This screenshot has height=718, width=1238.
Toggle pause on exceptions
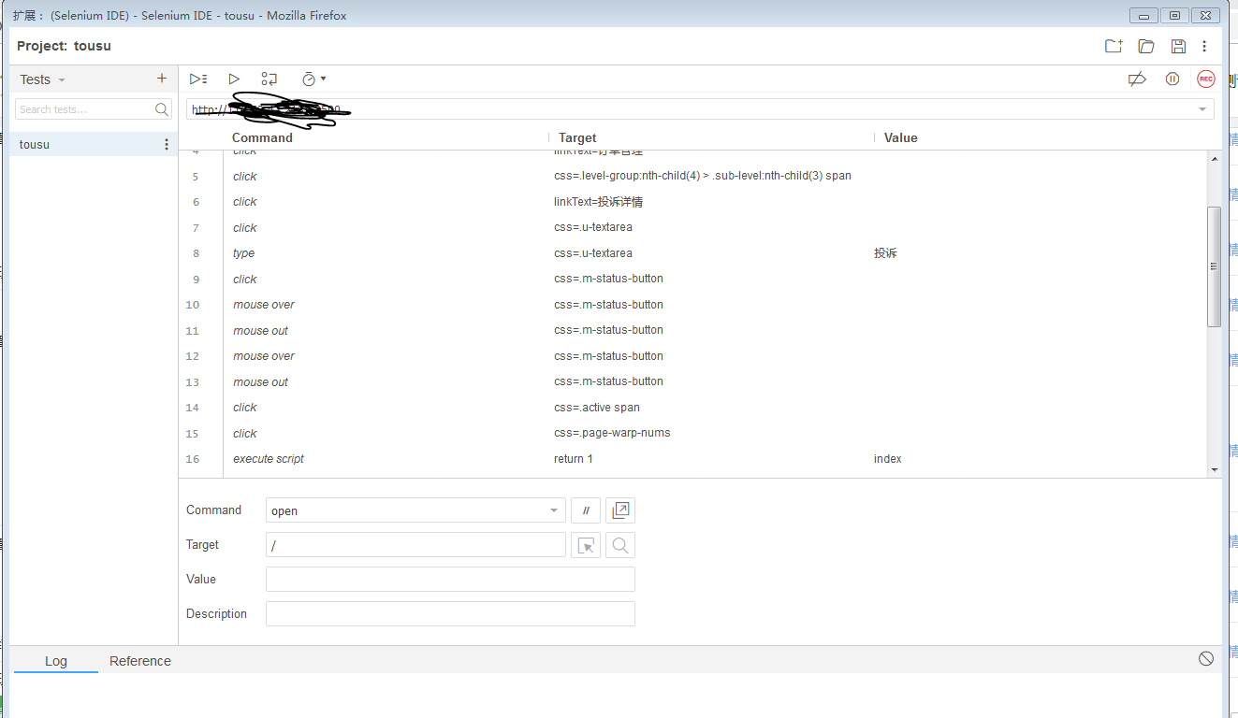[x=1172, y=79]
